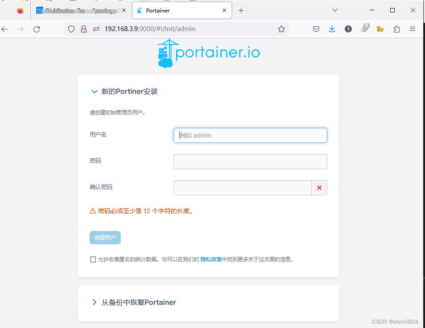Focus the 密码 input field
The image size is (425, 328).
250,162
